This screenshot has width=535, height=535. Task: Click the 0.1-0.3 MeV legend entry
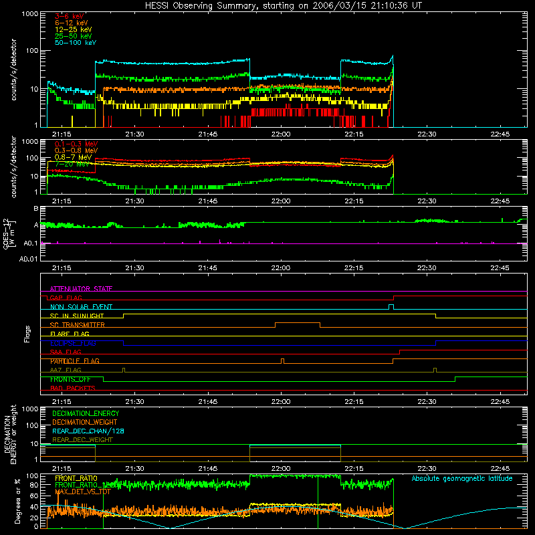76,144
